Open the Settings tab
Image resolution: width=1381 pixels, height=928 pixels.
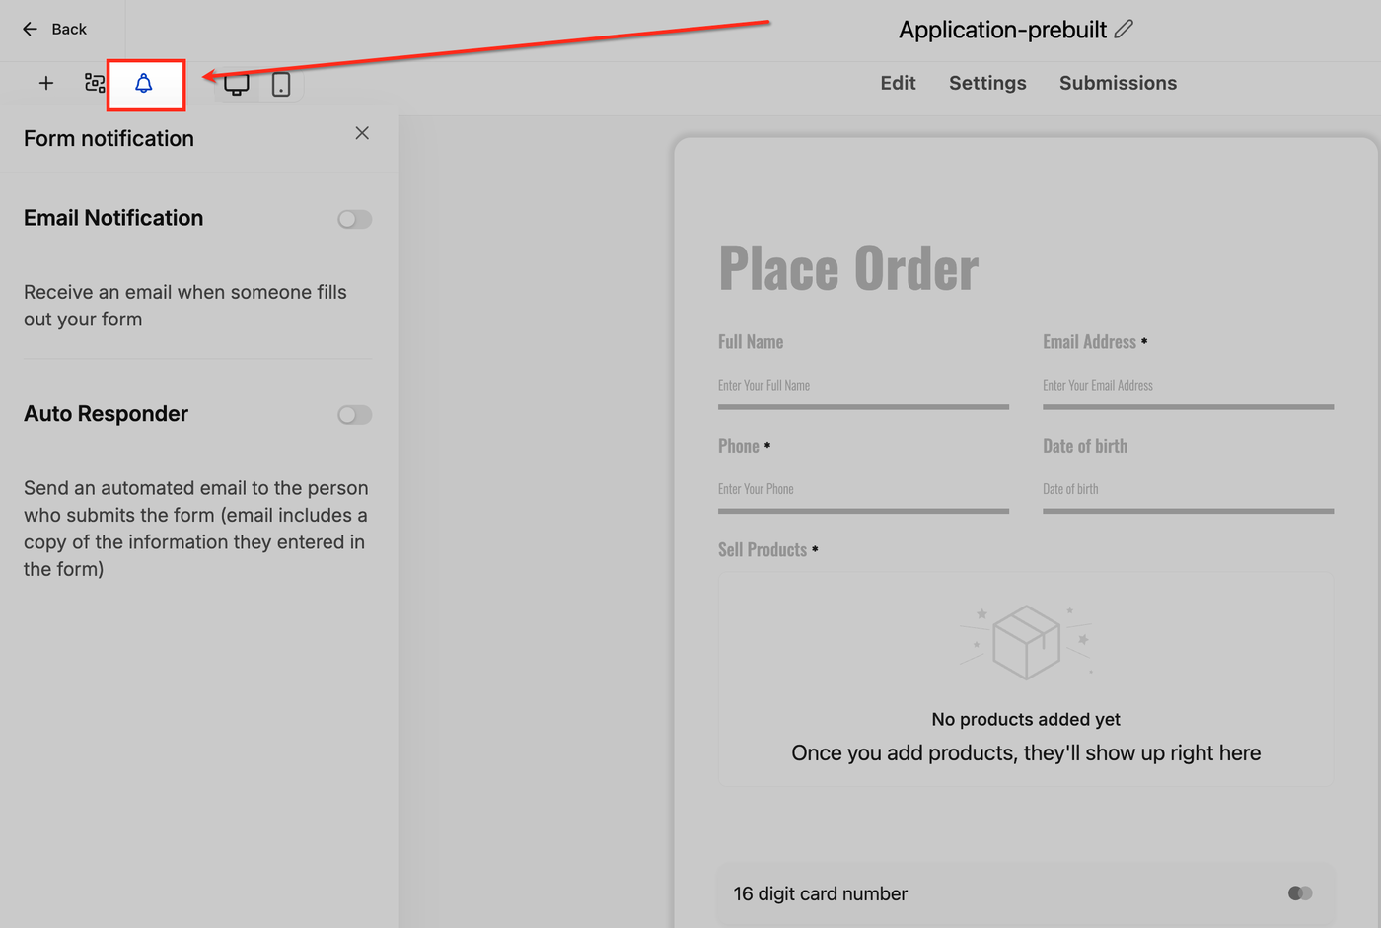(987, 84)
